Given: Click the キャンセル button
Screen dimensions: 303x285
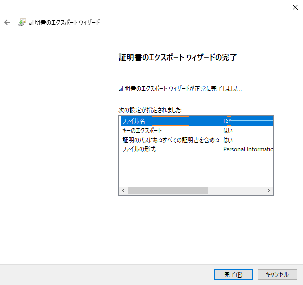Looking at the screenshot, I should (277, 274).
